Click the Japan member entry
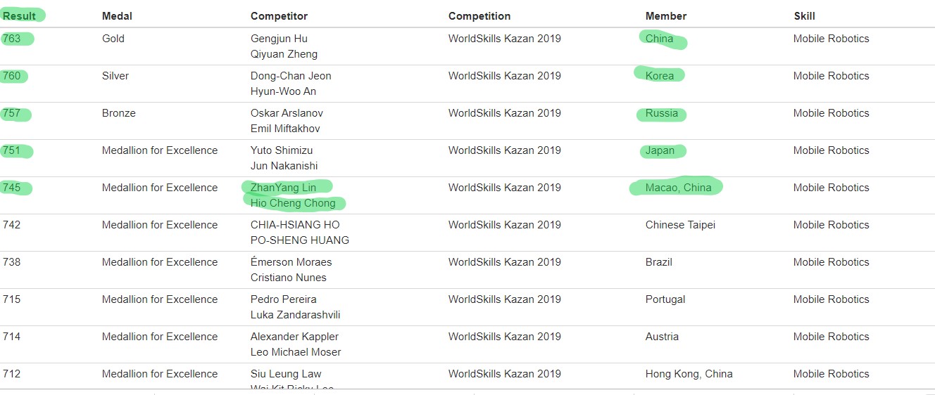Screen dimensions: 935x395 pyautogui.click(x=660, y=150)
